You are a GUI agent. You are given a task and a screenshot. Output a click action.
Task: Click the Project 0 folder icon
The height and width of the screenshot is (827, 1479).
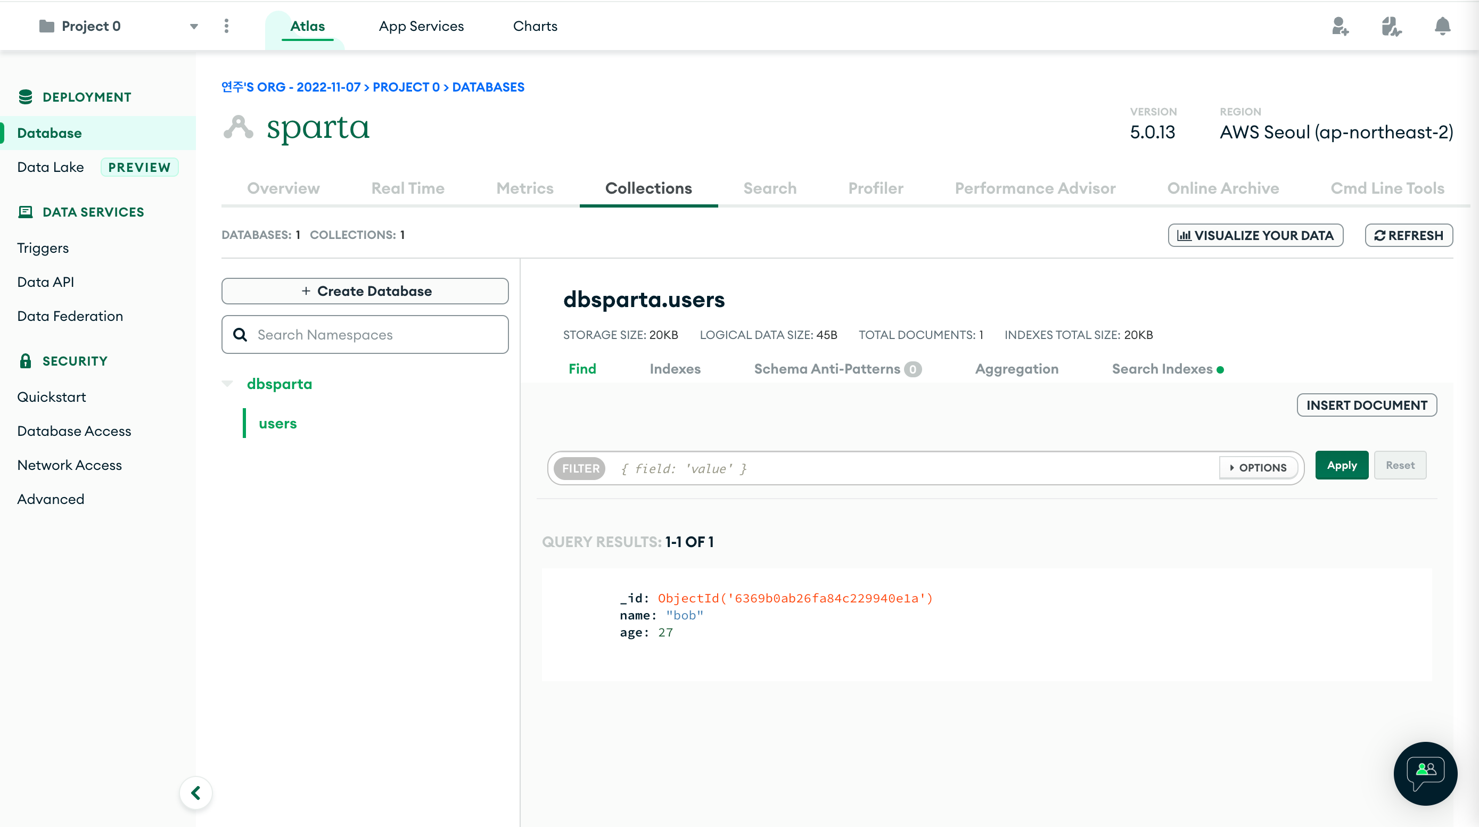(46, 26)
